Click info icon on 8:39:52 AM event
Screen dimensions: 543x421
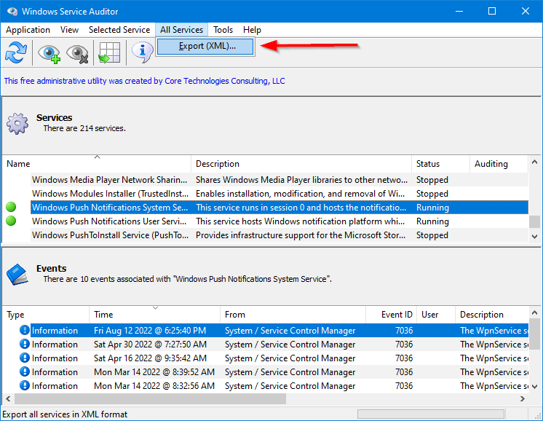(x=25, y=371)
